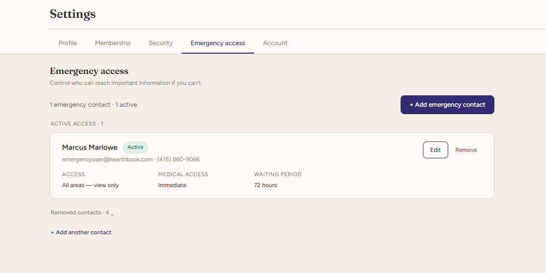
Task: Select the Emergency access tab
Action: point(217,43)
